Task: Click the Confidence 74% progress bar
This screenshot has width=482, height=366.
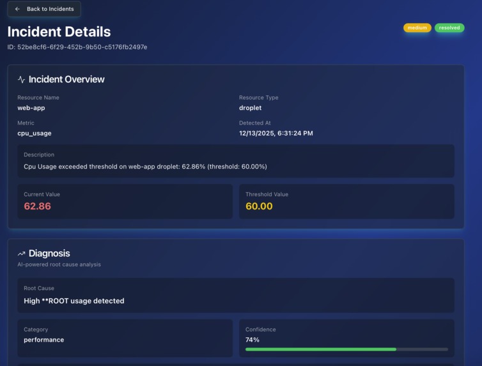Action: (346, 349)
